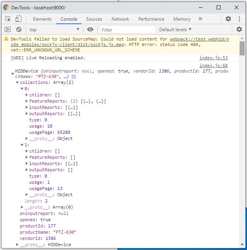Select usagePage value 13
The image size is (247, 250).
point(60,188)
